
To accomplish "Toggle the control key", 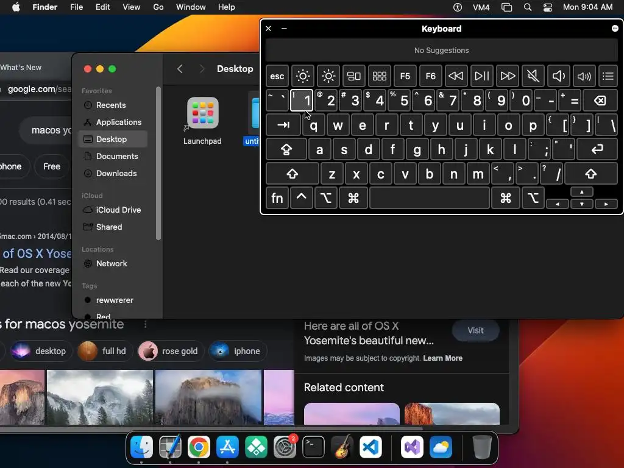I will click(301, 198).
